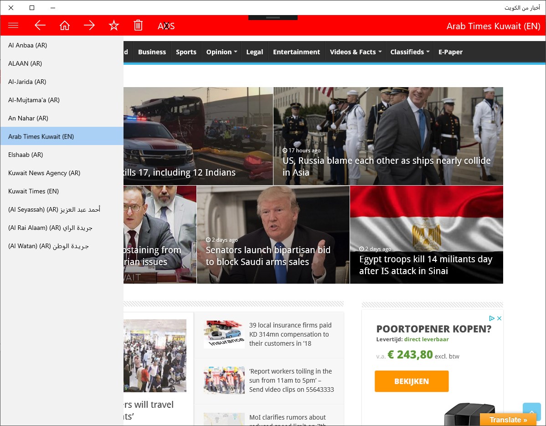Click the crowded airport photo thumbnail
The image size is (546, 426).
(x=155, y=356)
